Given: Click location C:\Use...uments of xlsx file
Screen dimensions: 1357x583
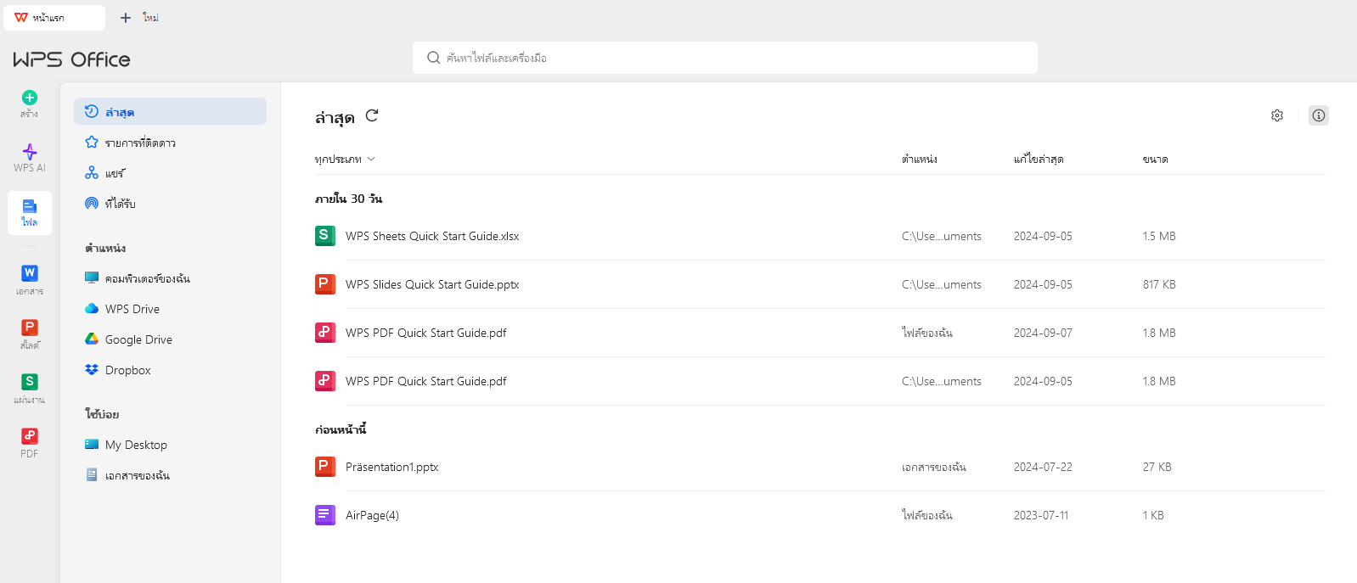Looking at the screenshot, I should point(942,236).
